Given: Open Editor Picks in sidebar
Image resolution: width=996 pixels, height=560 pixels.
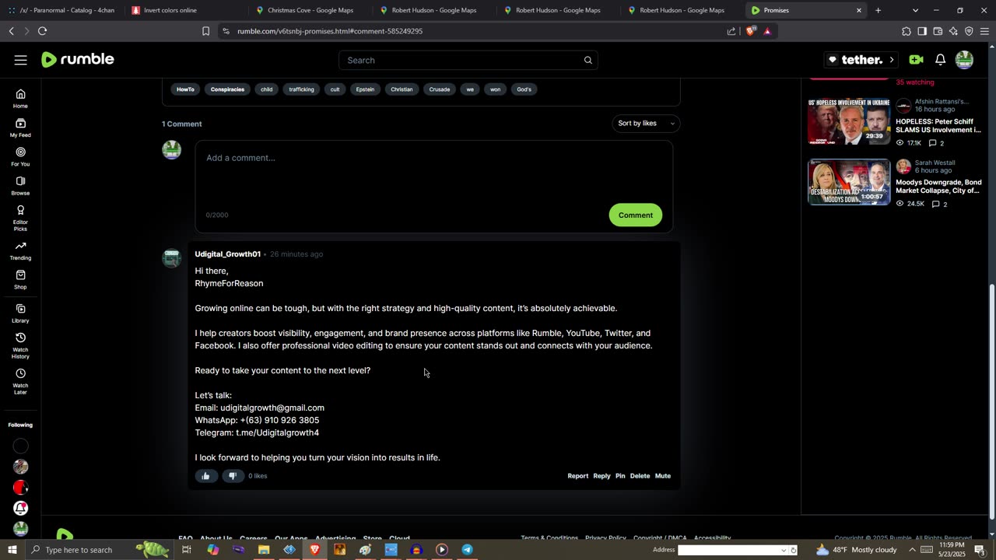Looking at the screenshot, I should (20, 218).
